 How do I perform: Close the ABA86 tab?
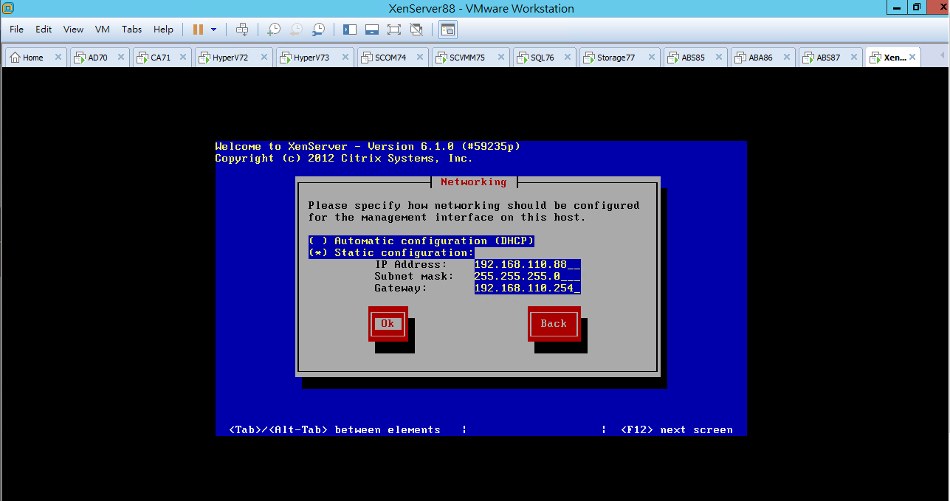coord(787,58)
